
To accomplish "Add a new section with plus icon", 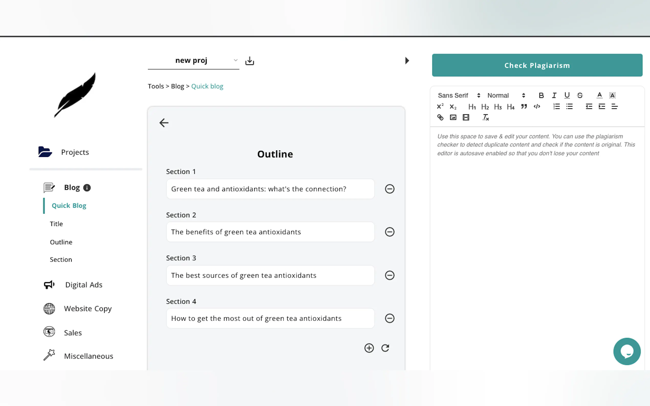I will tap(369, 348).
